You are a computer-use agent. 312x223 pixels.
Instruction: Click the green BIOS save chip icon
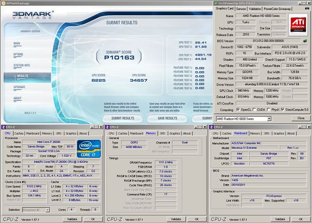(x=305, y=41)
